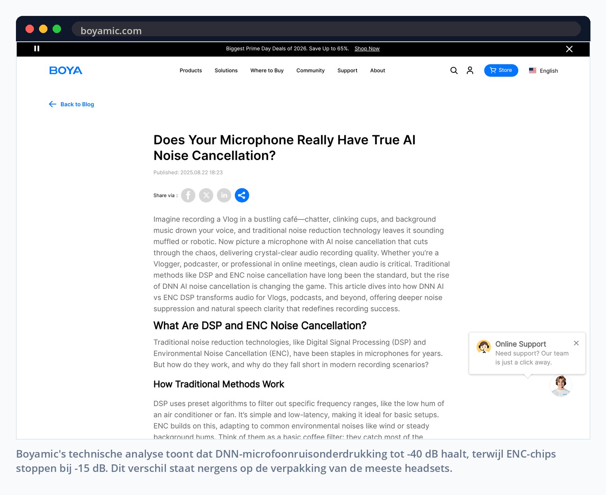Return via Back to Blog link

pyautogui.click(x=71, y=104)
